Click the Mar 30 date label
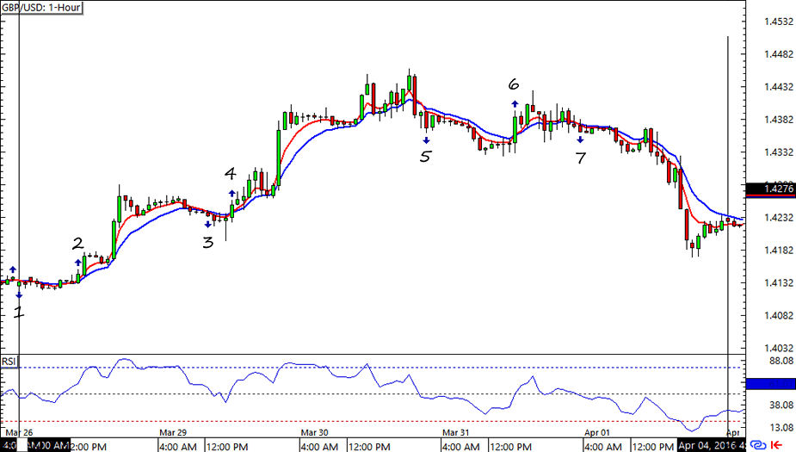 pos(314,433)
